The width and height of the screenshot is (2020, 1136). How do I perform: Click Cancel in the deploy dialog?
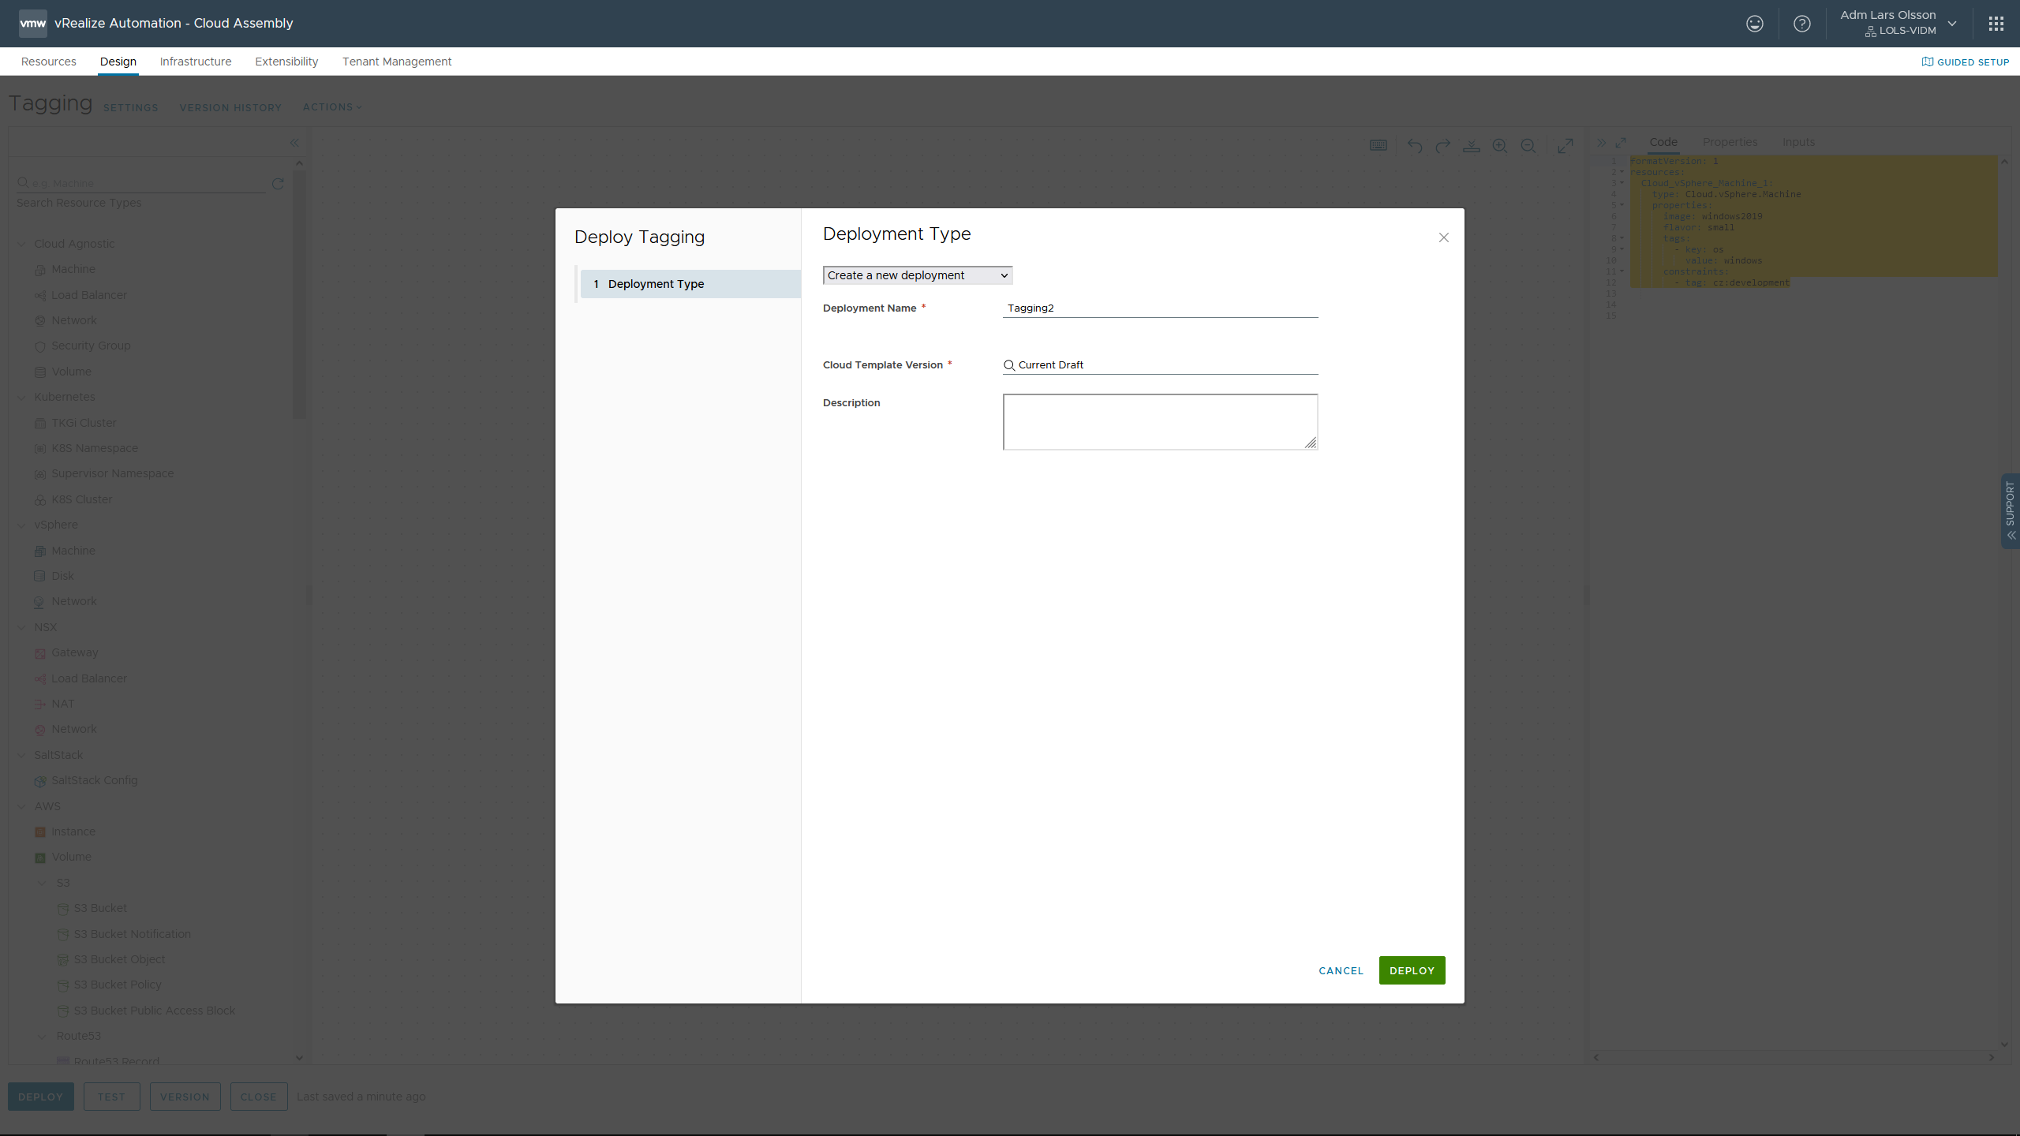[x=1341, y=971]
